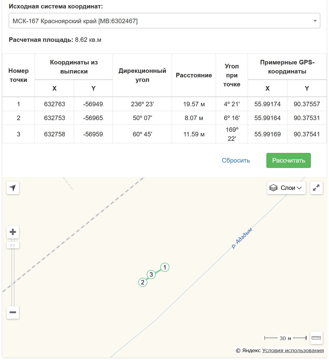Click the Дирекционный угол column header
The width and height of the screenshot is (329, 360).
tap(142, 75)
